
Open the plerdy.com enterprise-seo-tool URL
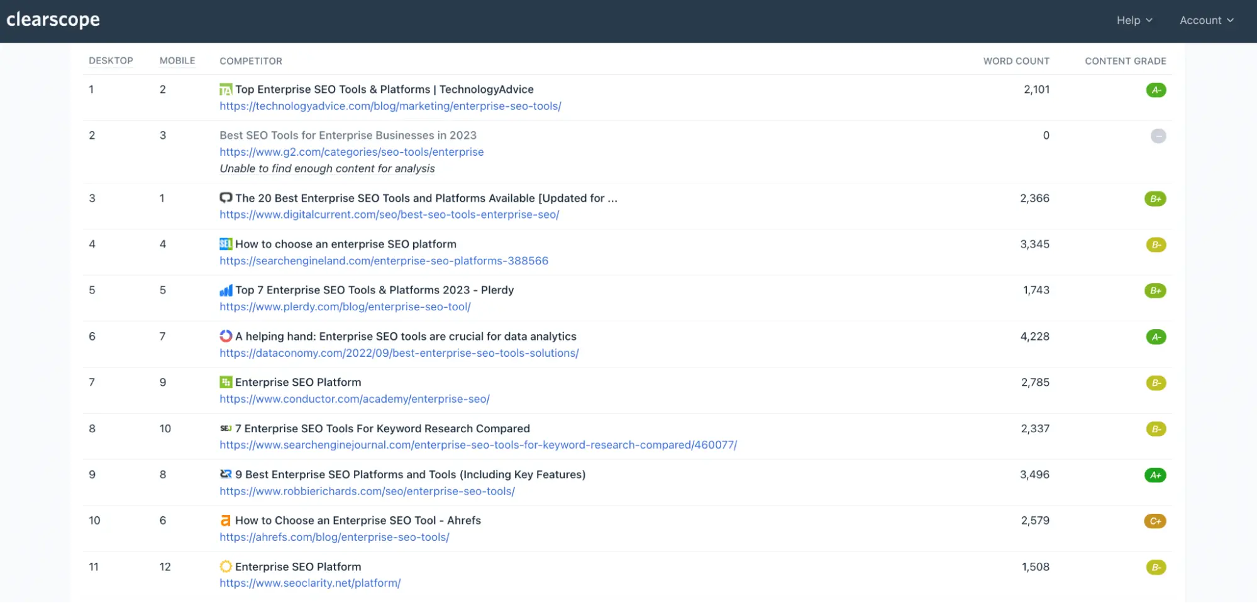tap(345, 307)
